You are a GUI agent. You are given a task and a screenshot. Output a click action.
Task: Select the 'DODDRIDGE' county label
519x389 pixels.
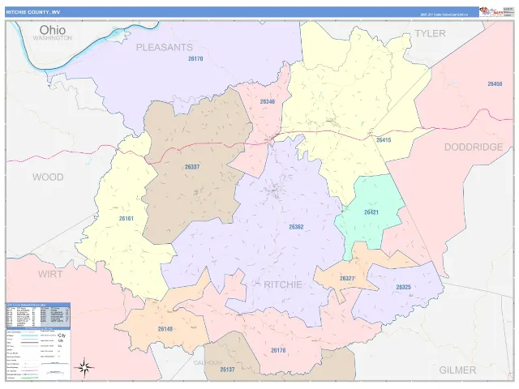[x=474, y=147]
